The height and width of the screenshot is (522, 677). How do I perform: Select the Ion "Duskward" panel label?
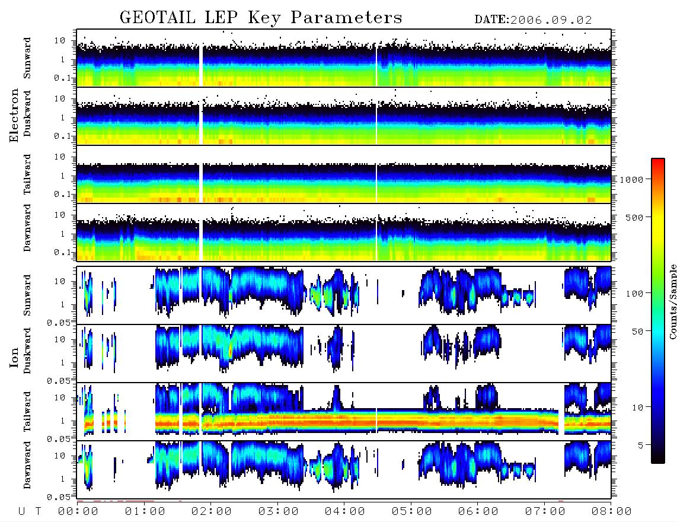(x=27, y=351)
